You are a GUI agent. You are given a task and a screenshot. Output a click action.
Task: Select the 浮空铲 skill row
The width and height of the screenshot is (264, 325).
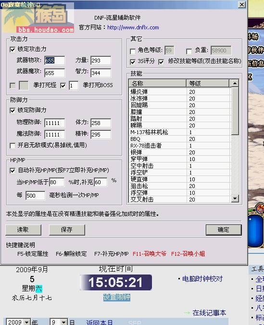click(x=179, y=173)
